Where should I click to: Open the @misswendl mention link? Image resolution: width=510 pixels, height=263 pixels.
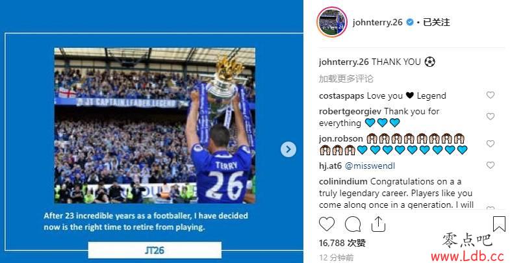(370, 166)
